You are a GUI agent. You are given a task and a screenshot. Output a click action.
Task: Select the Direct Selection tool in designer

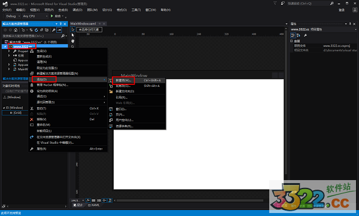[73, 35]
